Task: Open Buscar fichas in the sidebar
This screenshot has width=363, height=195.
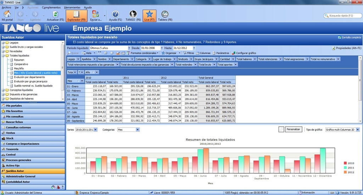Action: click(x=33, y=122)
